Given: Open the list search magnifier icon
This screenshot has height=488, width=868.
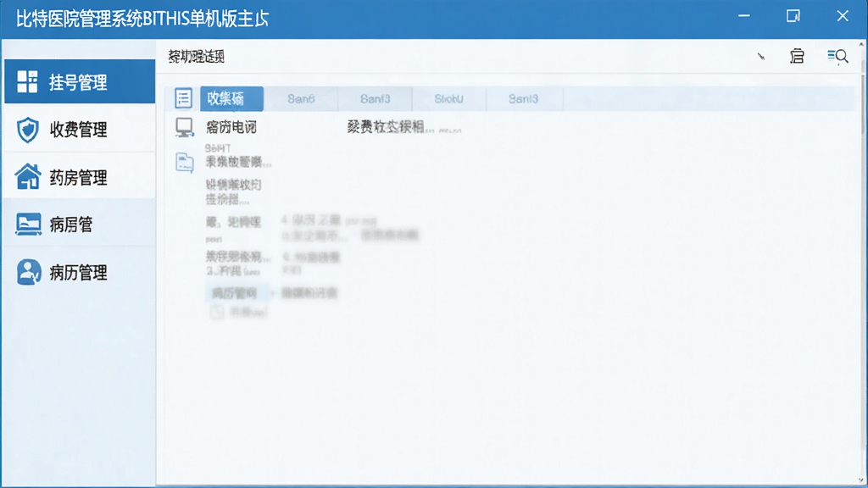Looking at the screenshot, I should (x=837, y=56).
